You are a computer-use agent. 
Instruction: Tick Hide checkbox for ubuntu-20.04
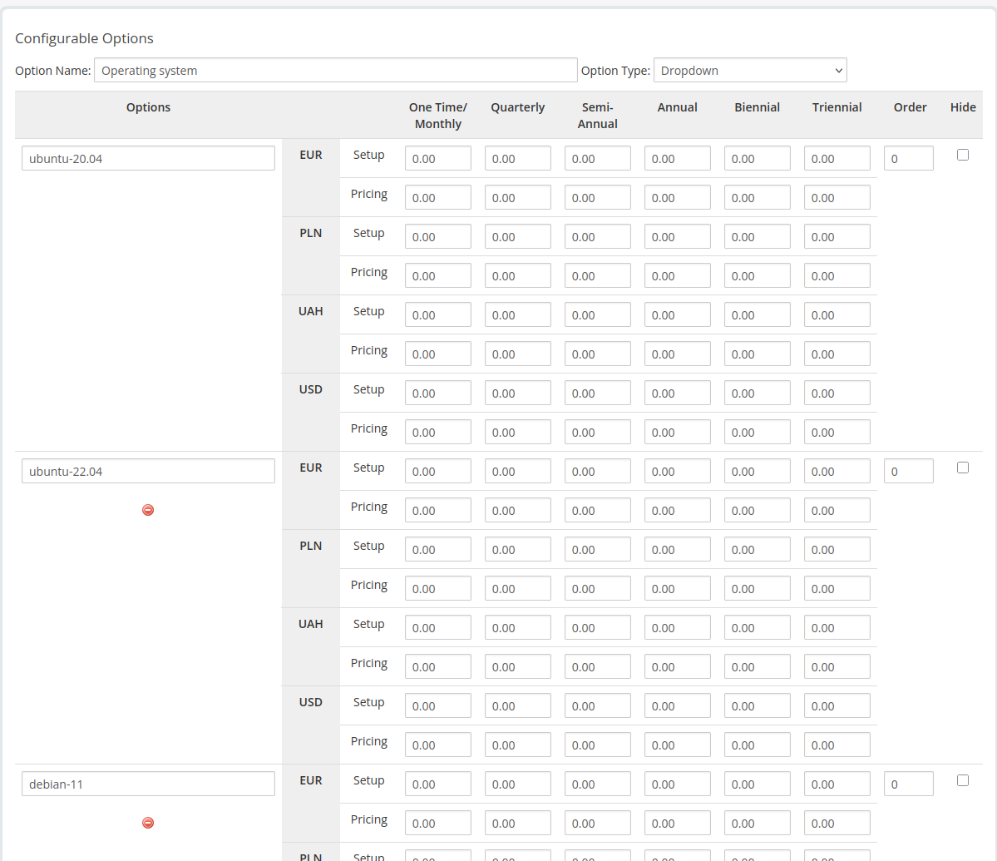pyautogui.click(x=963, y=155)
